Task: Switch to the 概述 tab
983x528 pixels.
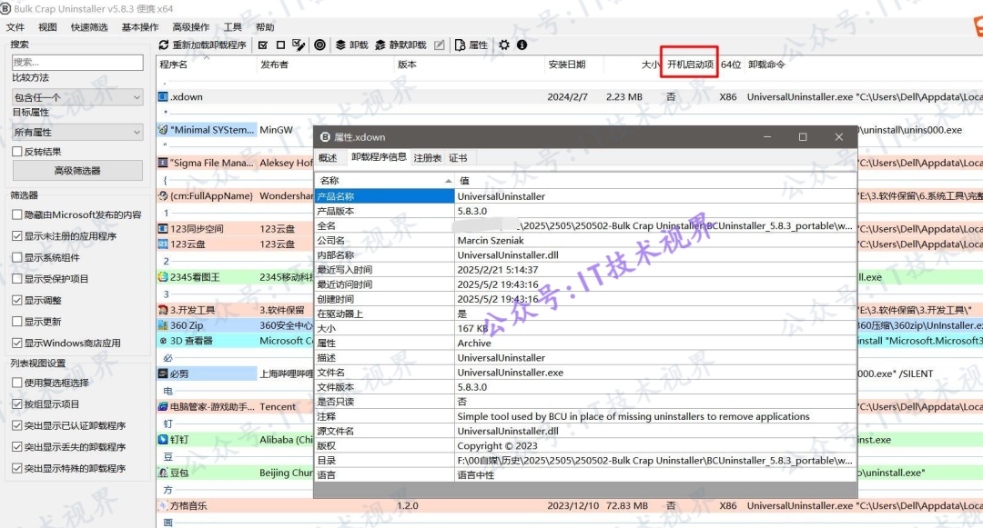Action: pos(328,157)
